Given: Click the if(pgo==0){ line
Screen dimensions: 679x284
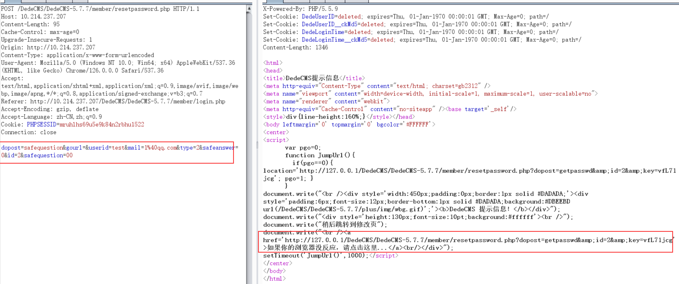Looking at the screenshot, I should 313,163.
